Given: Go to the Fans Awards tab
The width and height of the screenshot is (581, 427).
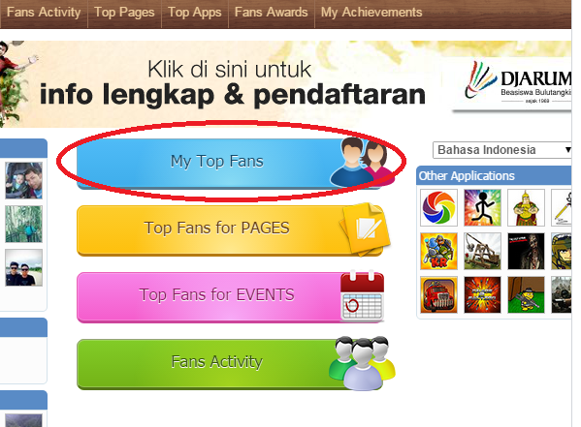Looking at the screenshot, I should coord(272,13).
